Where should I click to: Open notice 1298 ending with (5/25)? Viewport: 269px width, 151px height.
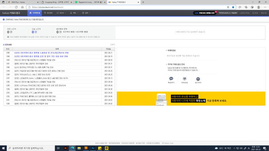click(32, 74)
